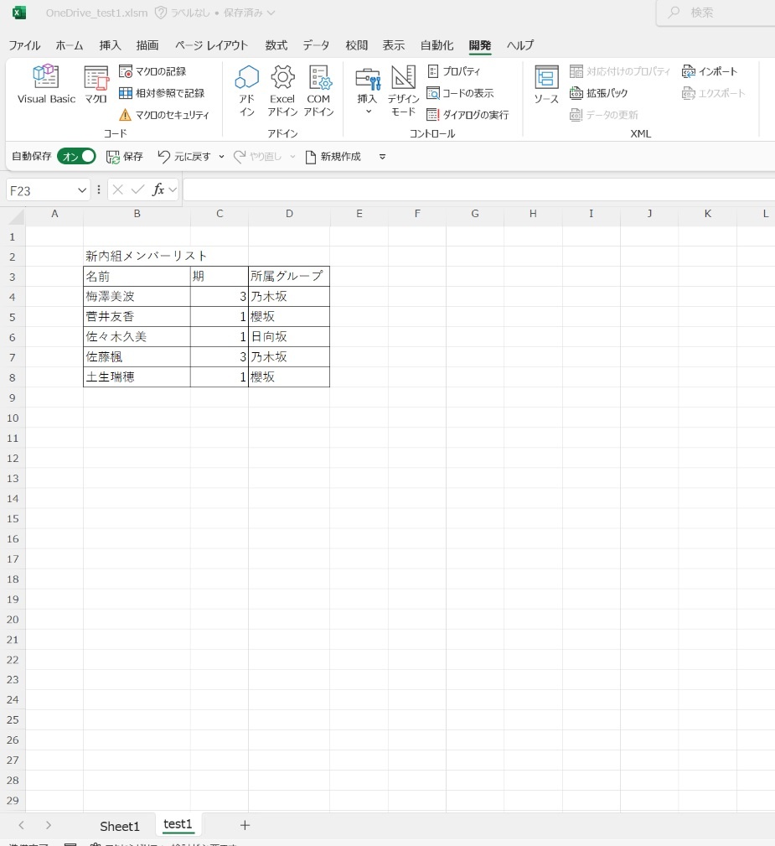Click the Select All corner triangle
Viewport: 775px width, 846px height.
click(16, 215)
